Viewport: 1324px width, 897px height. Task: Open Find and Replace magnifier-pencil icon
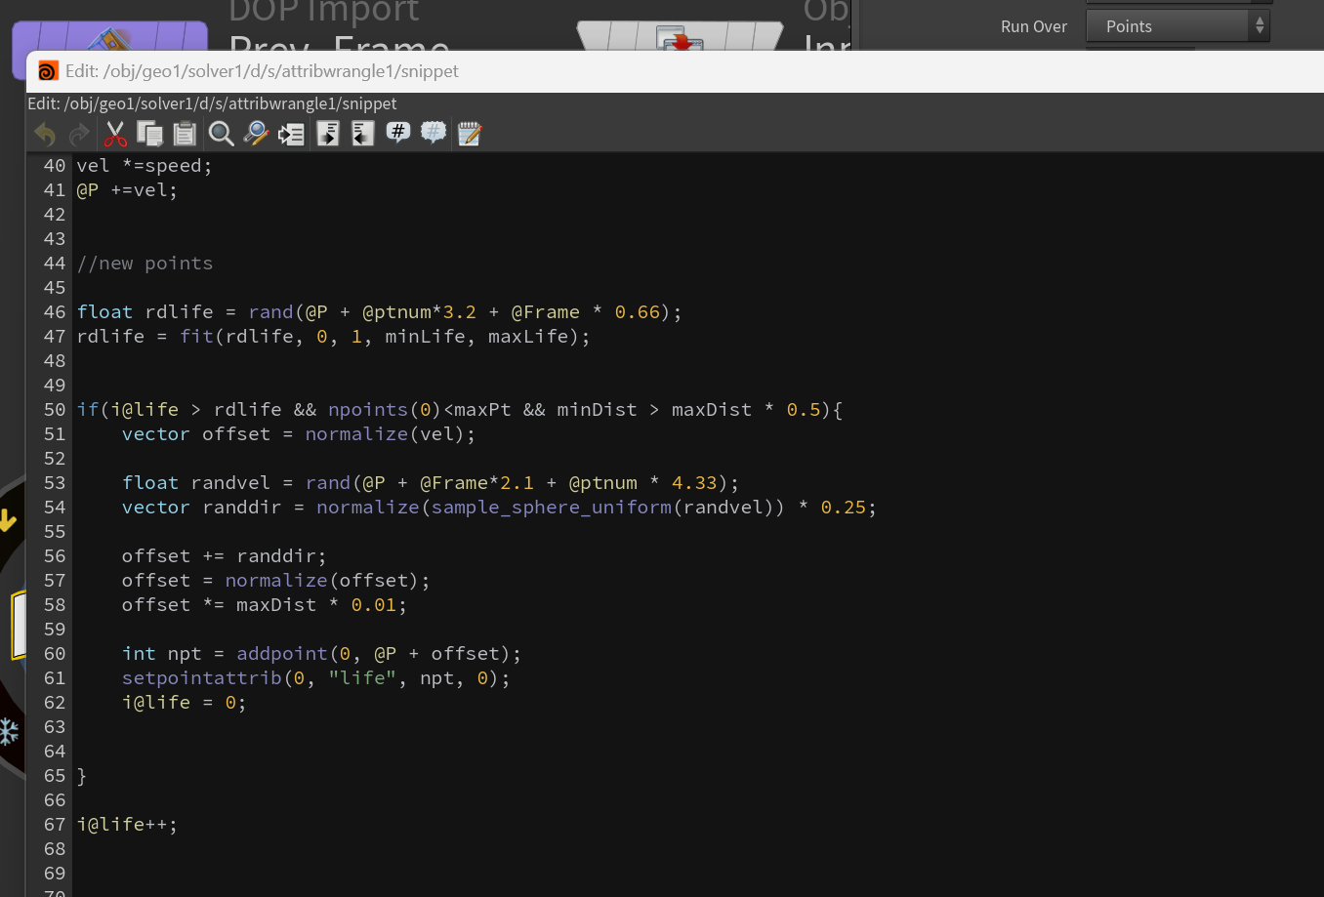[x=256, y=134]
